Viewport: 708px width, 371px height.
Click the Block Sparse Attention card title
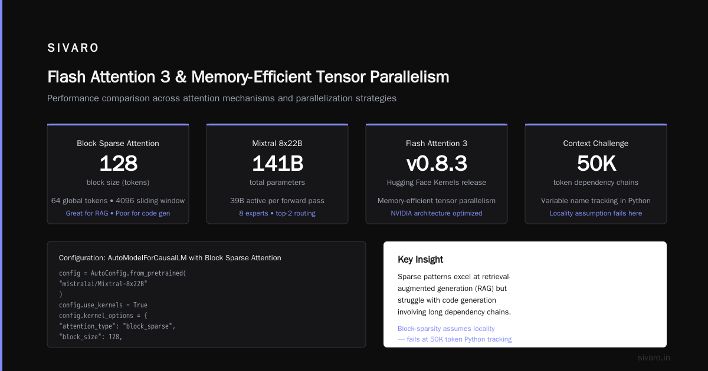[x=118, y=143]
